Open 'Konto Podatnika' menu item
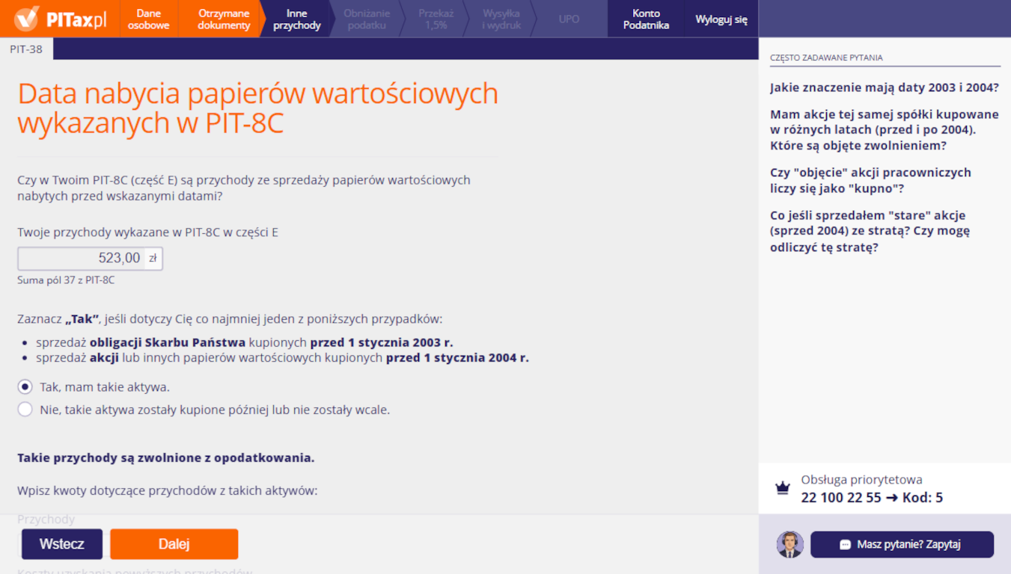 point(646,19)
